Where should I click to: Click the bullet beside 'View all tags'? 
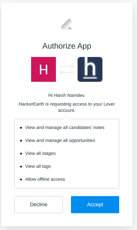pos(21,166)
